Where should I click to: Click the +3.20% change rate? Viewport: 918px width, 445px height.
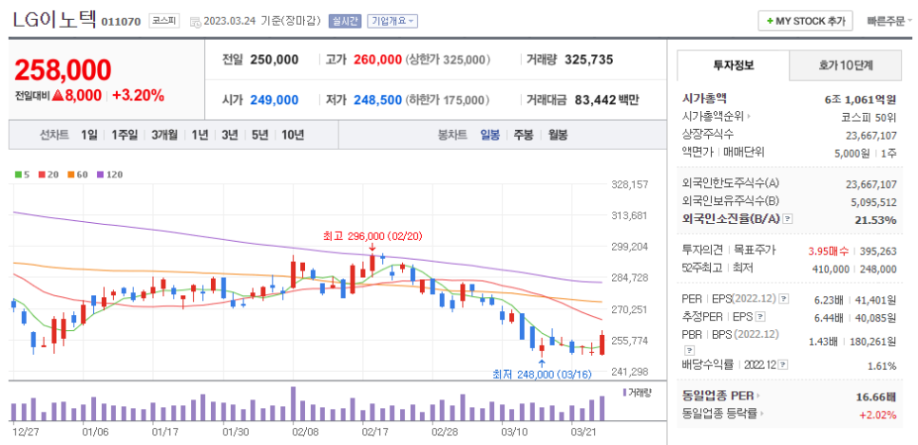click(x=138, y=96)
